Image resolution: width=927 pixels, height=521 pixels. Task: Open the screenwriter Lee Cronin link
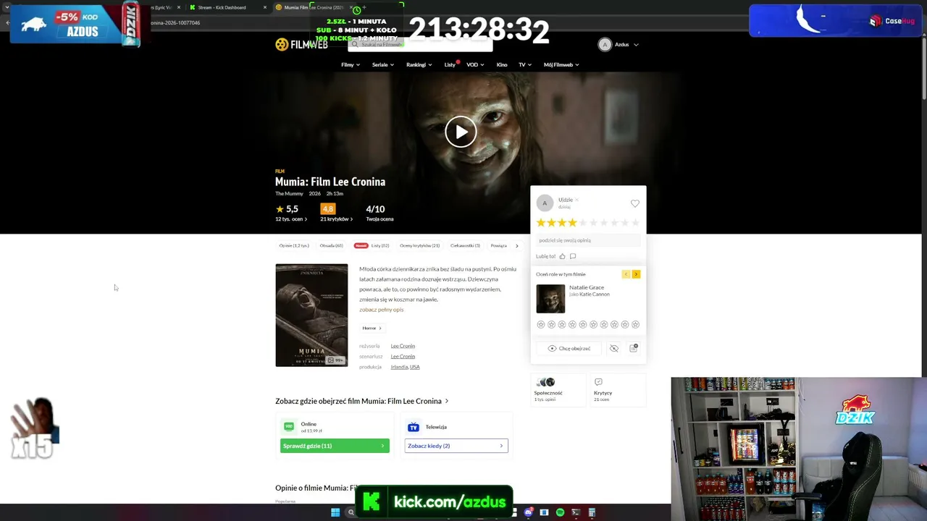[x=403, y=356]
